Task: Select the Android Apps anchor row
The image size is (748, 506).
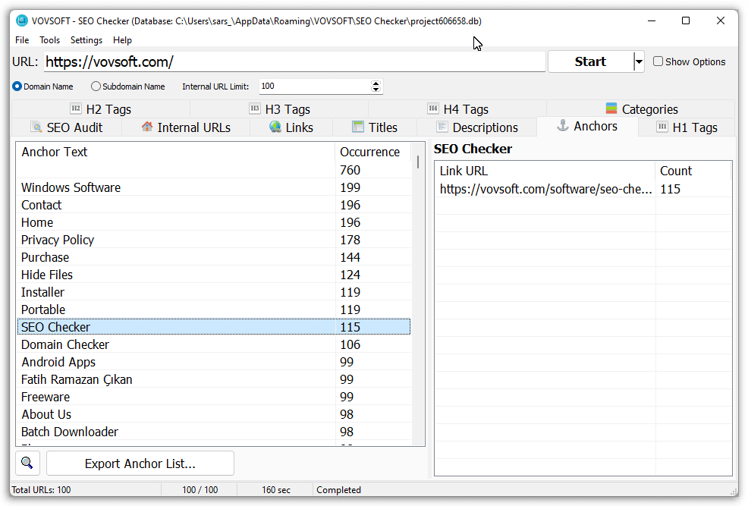Action: tap(214, 362)
